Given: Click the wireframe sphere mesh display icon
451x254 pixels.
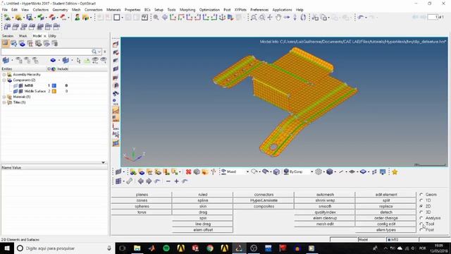Looking at the screenshot, I should click(x=319, y=172).
